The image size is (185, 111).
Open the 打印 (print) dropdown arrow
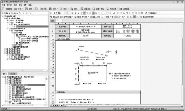click(58, 9)
